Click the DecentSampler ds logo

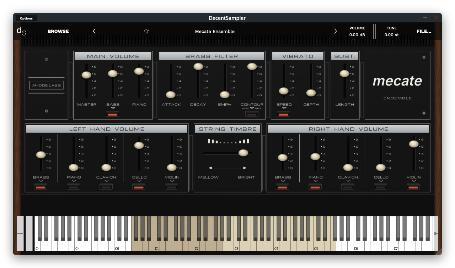(x=21, y=31)
